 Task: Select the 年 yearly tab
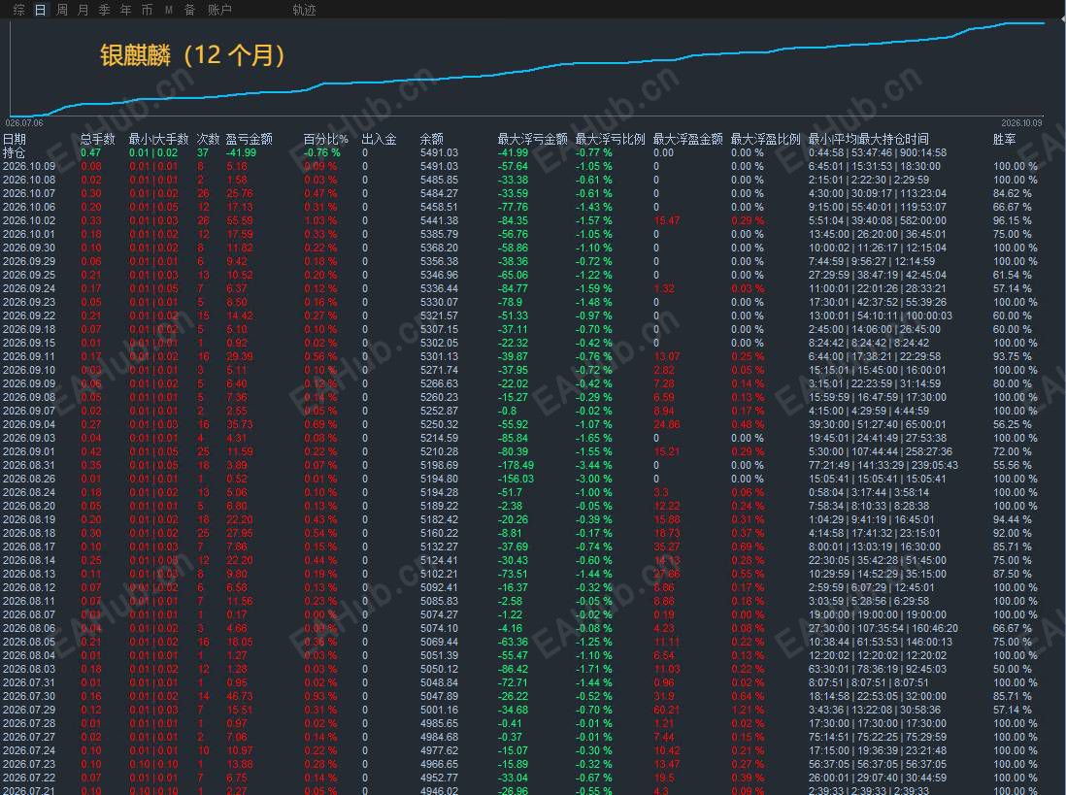coord(126,10)
